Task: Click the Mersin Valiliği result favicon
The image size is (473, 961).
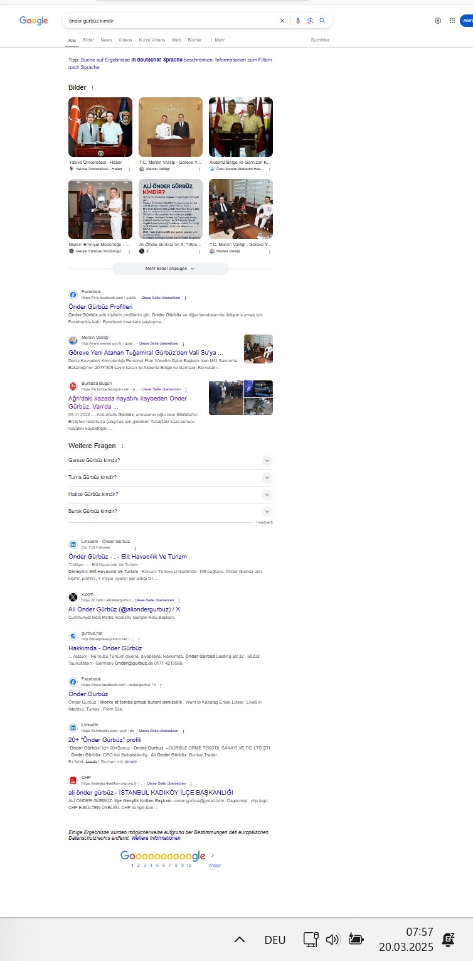Action: (73, 340)
